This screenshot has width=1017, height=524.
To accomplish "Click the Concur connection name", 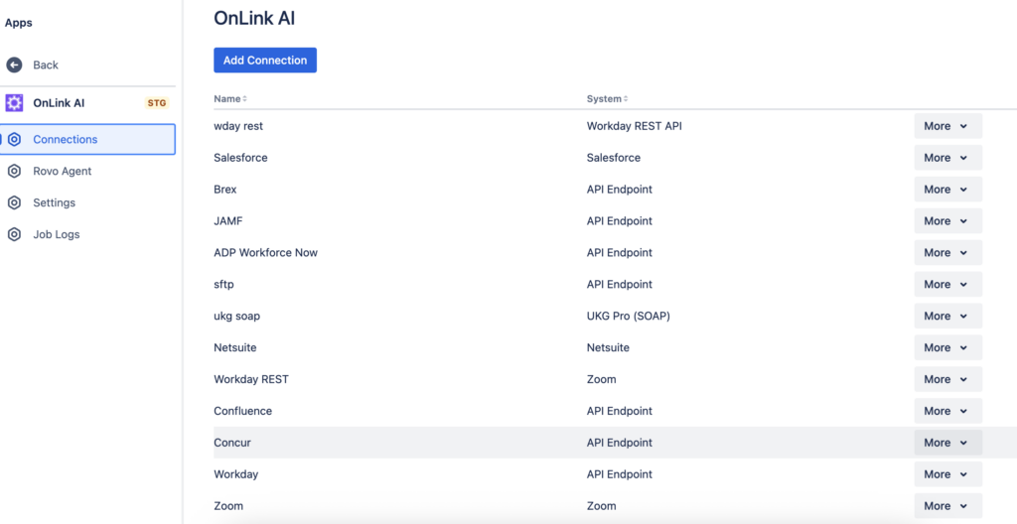I will [232, 443].
